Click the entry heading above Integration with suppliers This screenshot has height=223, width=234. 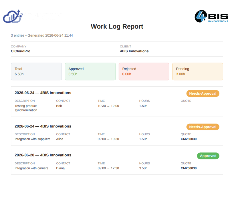pyautogui.click(x=43, y=126)
